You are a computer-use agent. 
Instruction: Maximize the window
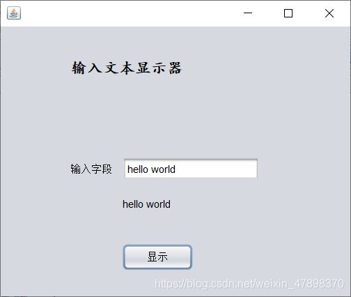(288, 13)
